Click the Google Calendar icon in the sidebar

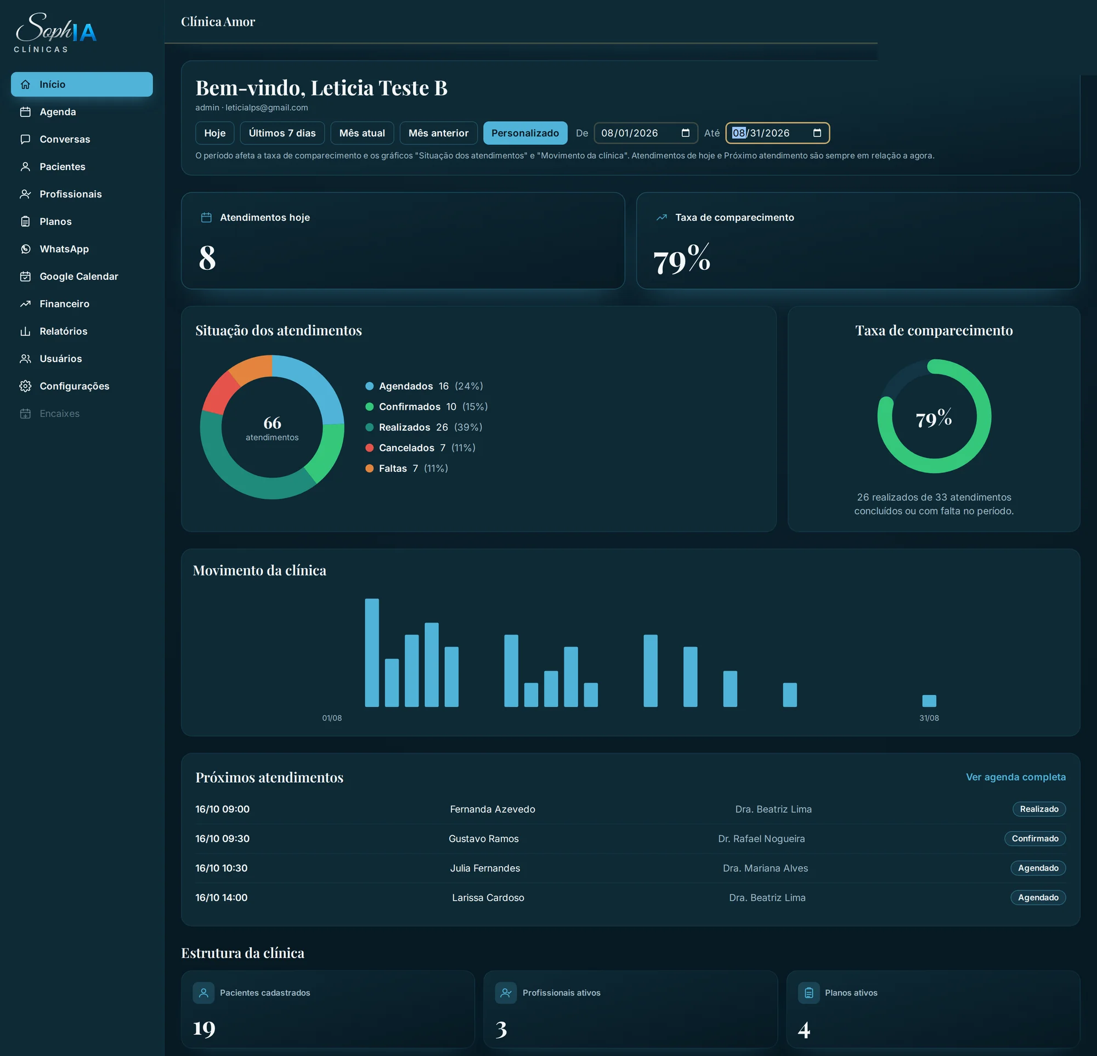25,276
